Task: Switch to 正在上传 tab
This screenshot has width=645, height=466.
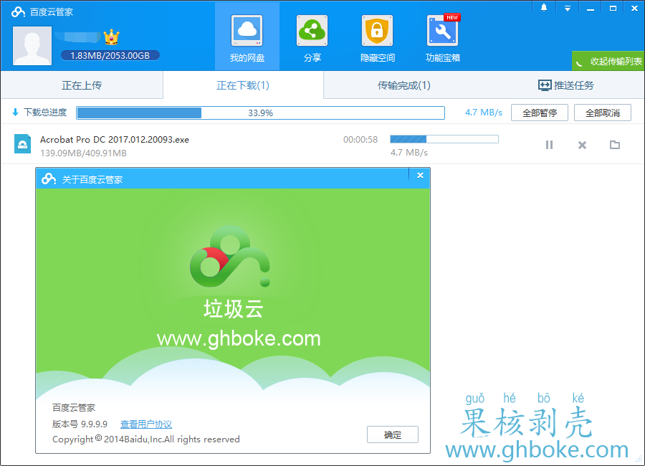Action: [x=82, y=85]
